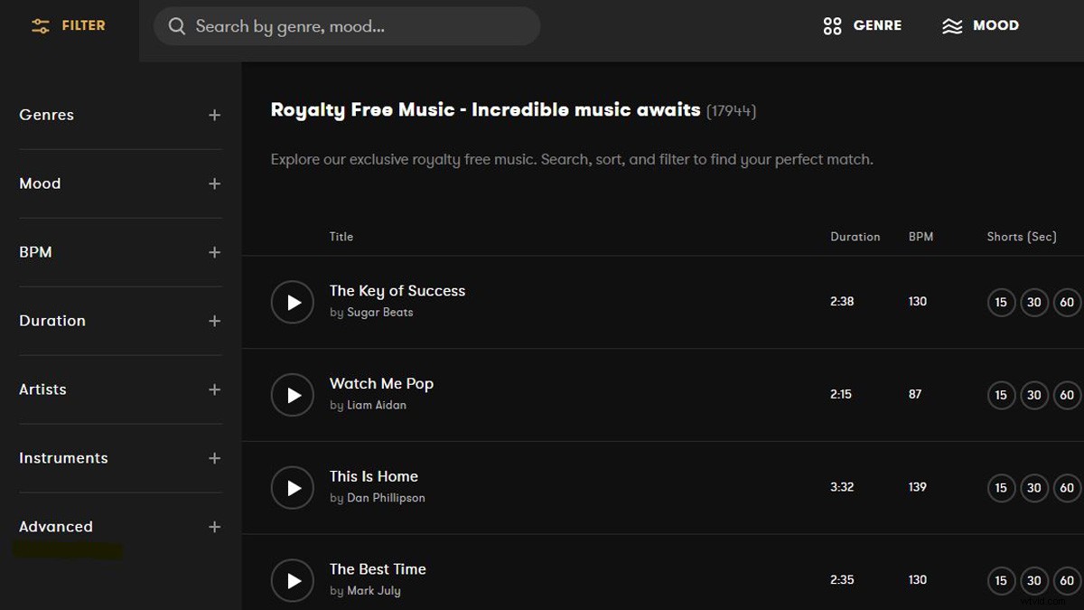
Task: Play This Is Home by Dan Phillipson
Action: pyautogui.click(x=293, y=488)
